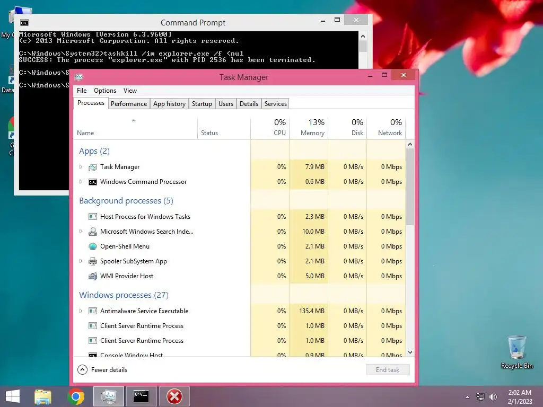This screenshot has width=543, height=407.
Task: Click the Command Prompt title bar icon
Action: pyautogui.click(x=24, y=23)
